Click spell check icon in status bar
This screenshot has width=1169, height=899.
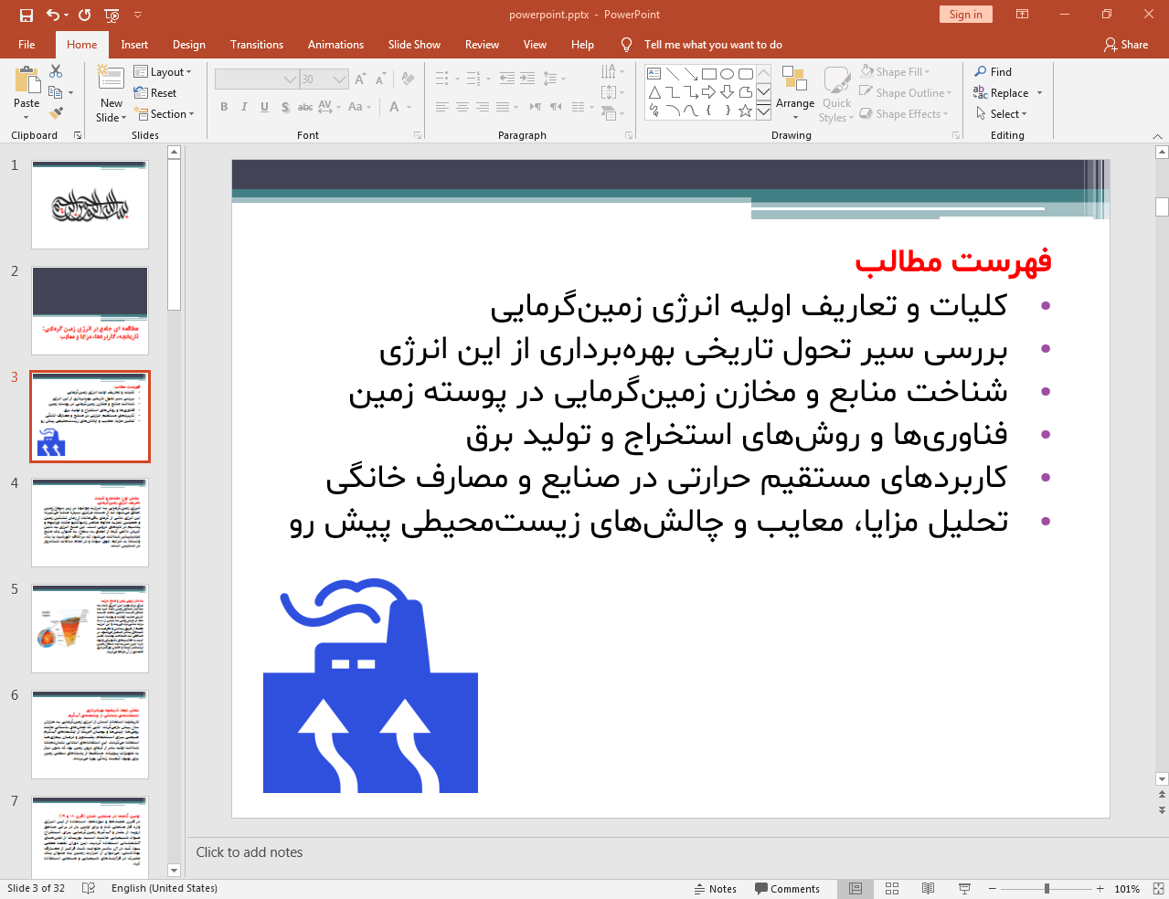(x=89, y=888)
